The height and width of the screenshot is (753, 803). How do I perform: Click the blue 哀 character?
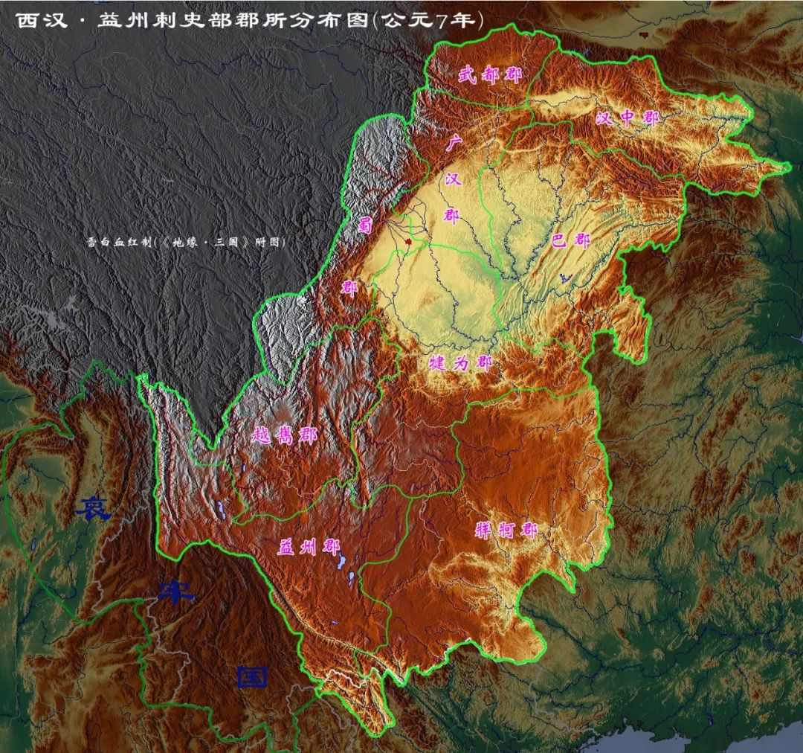coord(93,508)
